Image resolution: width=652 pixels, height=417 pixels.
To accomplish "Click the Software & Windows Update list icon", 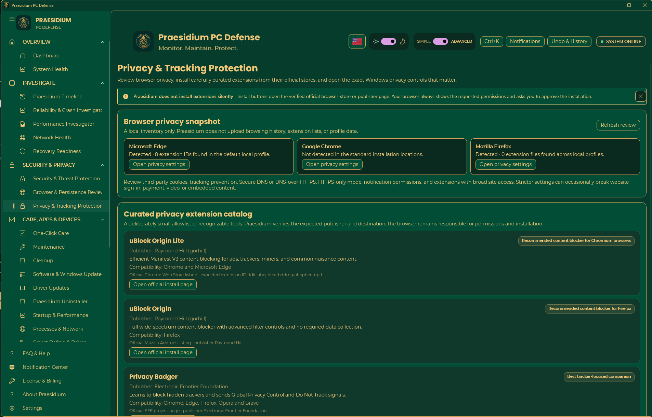I will point(23,274).
